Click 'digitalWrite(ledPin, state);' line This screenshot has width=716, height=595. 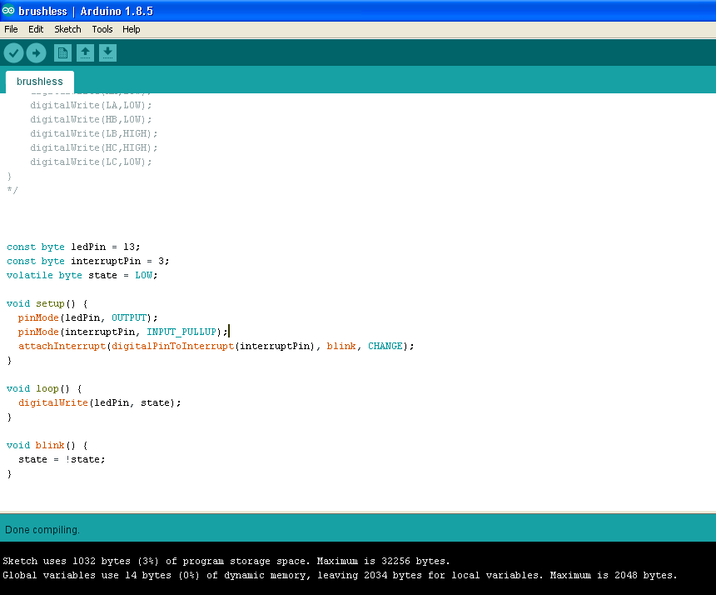pyautogui.click(x=100, y=402)
